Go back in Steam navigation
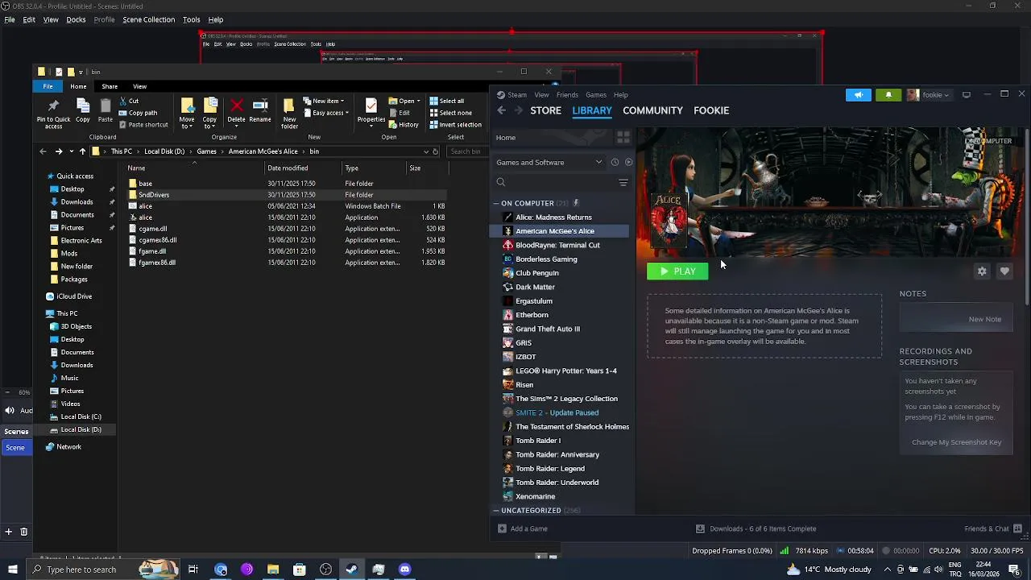 501,110
